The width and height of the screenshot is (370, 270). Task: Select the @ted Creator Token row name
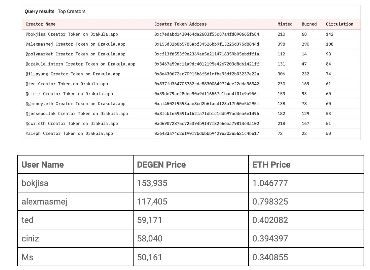click(67, 84)
